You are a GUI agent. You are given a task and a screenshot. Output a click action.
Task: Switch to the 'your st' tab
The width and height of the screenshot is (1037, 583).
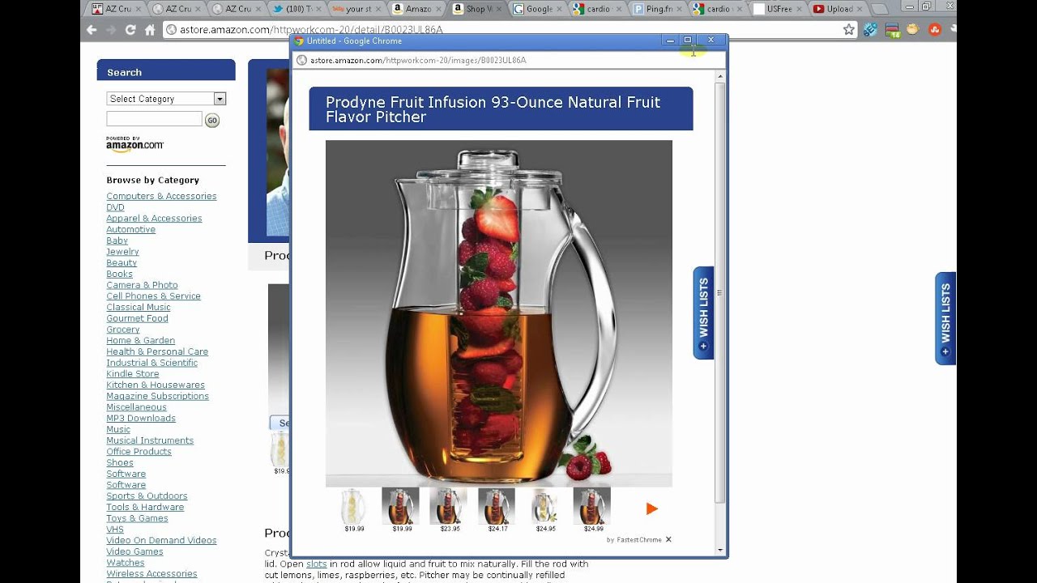click(x=356, y=9)
